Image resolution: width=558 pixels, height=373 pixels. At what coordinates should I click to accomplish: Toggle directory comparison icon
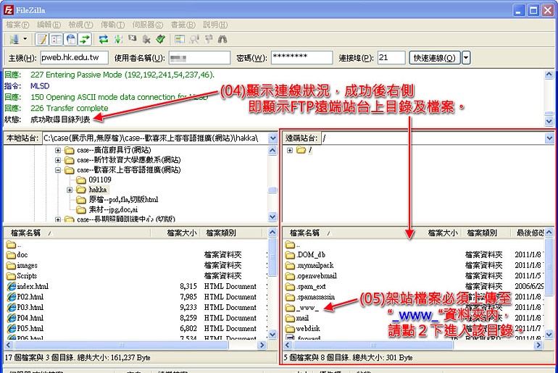coord(194,39)
